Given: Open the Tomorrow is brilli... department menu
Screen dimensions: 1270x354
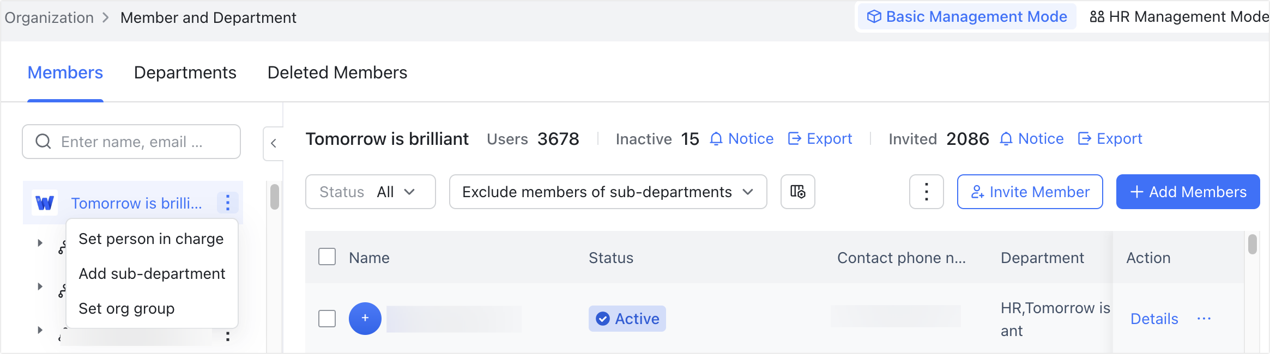Looking at the screenshot, I should tap(228, 203).
